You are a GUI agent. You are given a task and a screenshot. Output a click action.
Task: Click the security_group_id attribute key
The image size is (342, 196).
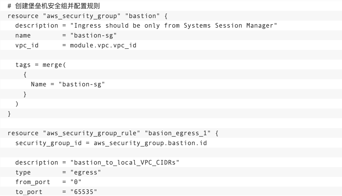(x=48, y=143)
